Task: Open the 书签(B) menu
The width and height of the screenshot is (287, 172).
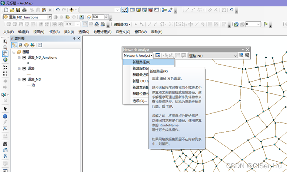Action: pyautogui.click(x=54, y=32)
